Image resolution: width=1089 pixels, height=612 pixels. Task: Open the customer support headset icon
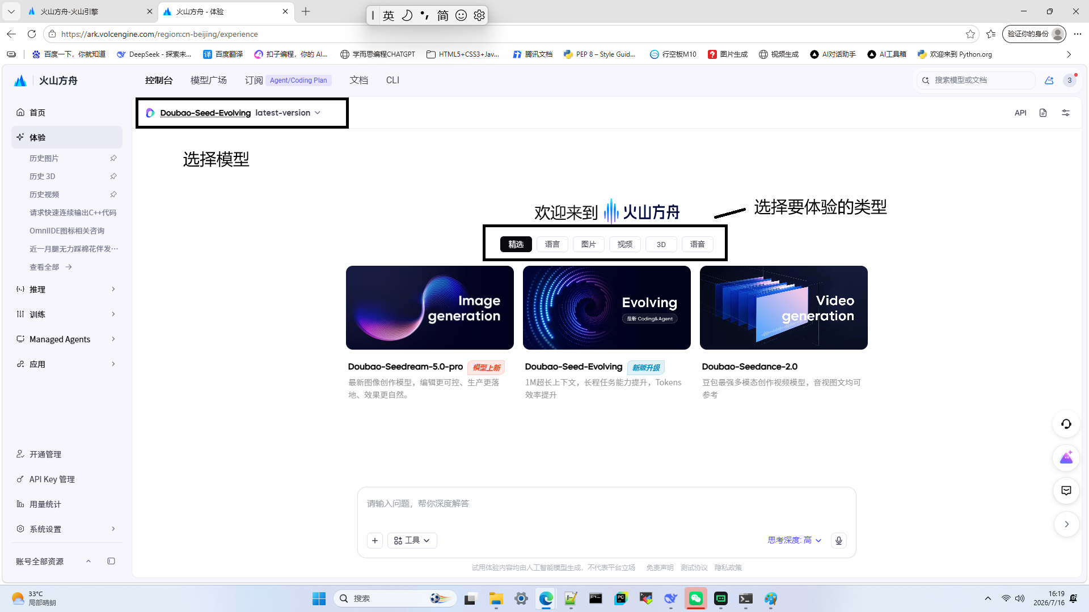1066,424
